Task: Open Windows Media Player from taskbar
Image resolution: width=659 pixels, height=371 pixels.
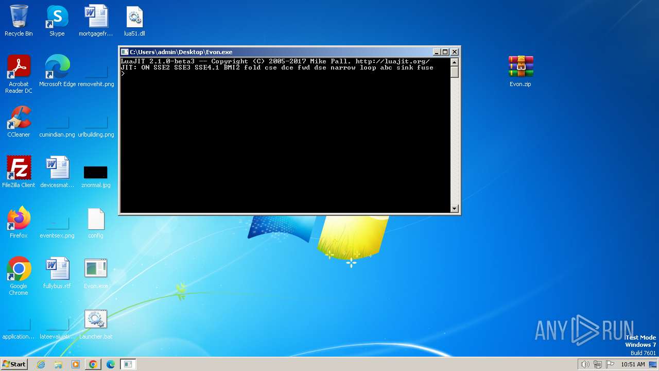Action: (76, 364)
